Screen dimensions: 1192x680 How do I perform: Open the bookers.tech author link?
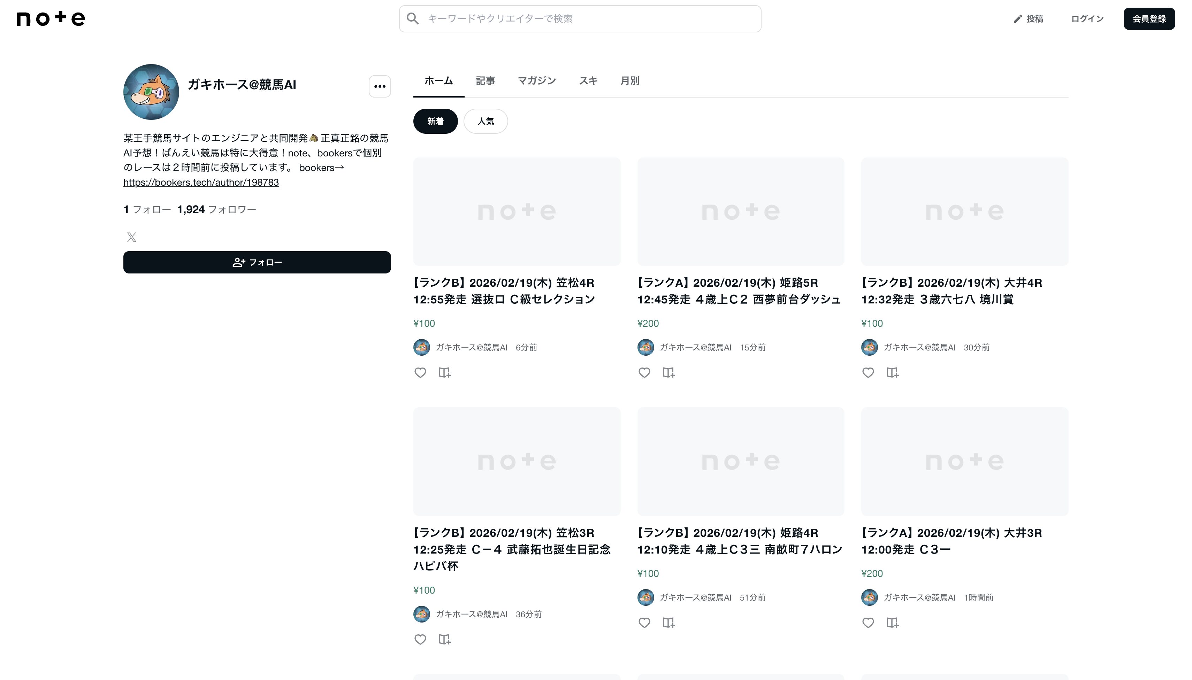tap(201, 183)
